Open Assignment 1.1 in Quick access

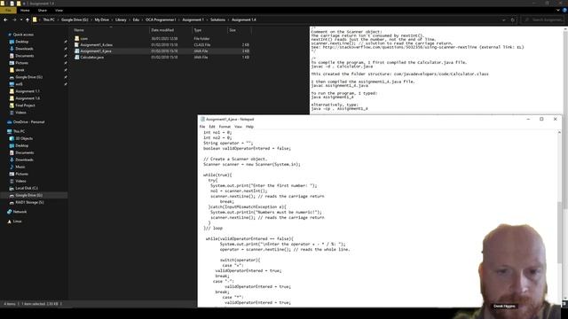[x=28, y=91]
